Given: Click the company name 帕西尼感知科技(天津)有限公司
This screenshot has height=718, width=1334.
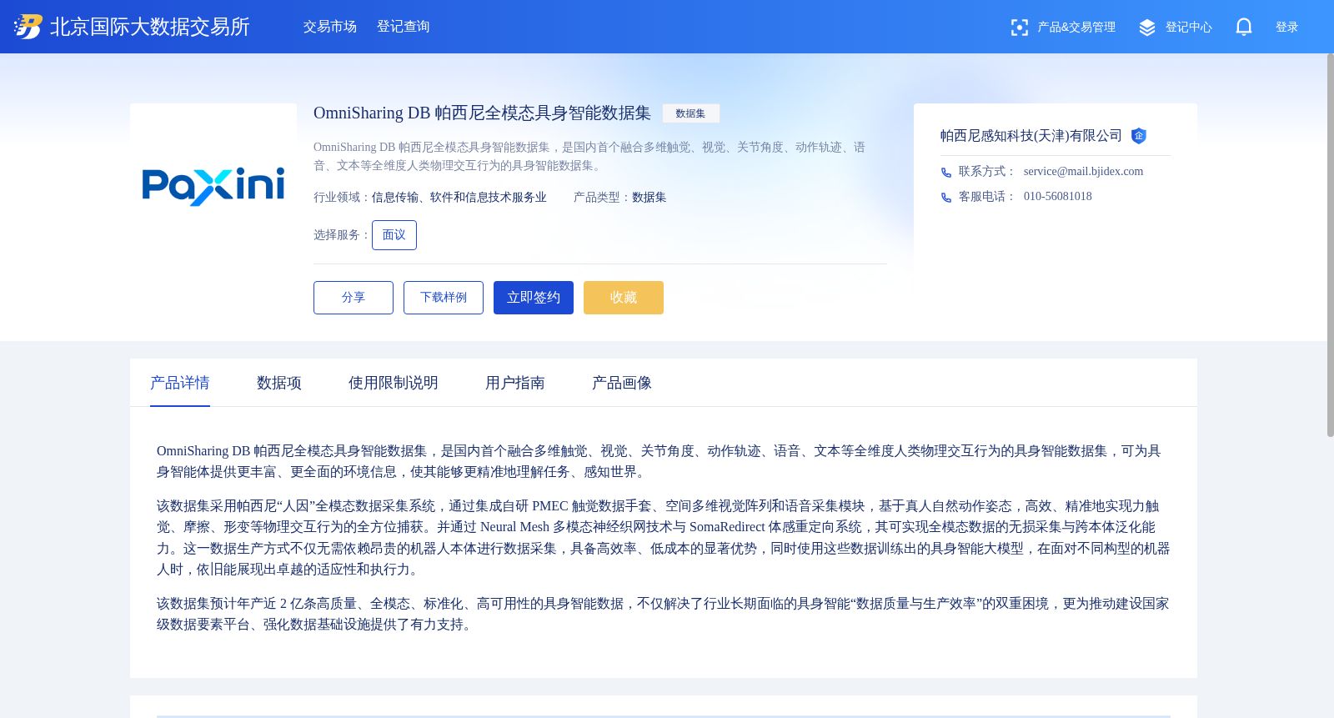Looking at the screenshot, I should [x=1031, y=136].
